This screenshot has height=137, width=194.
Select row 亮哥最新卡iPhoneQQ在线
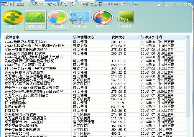coord(95,122)
